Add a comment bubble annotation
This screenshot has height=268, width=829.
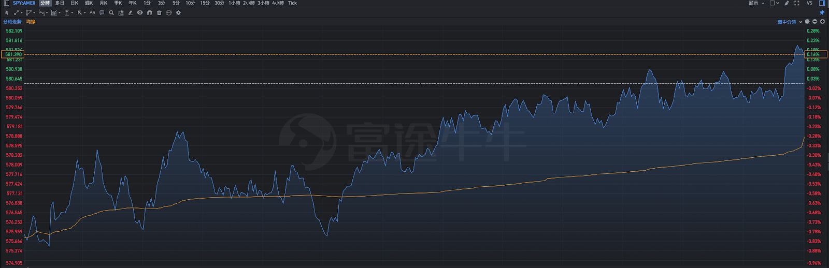tap(102, 12)
